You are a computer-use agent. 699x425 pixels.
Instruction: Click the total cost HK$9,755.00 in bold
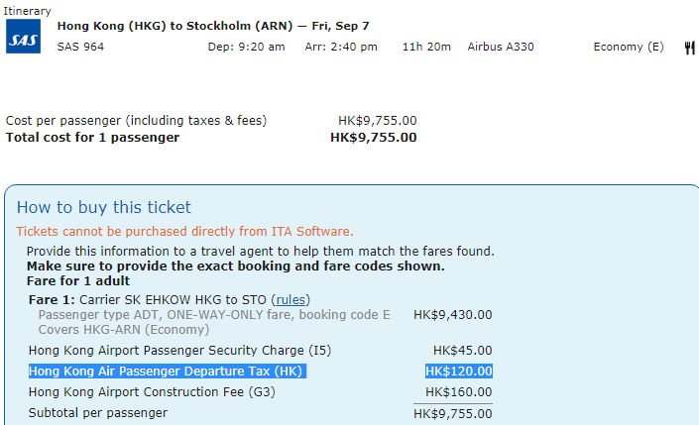374,138
